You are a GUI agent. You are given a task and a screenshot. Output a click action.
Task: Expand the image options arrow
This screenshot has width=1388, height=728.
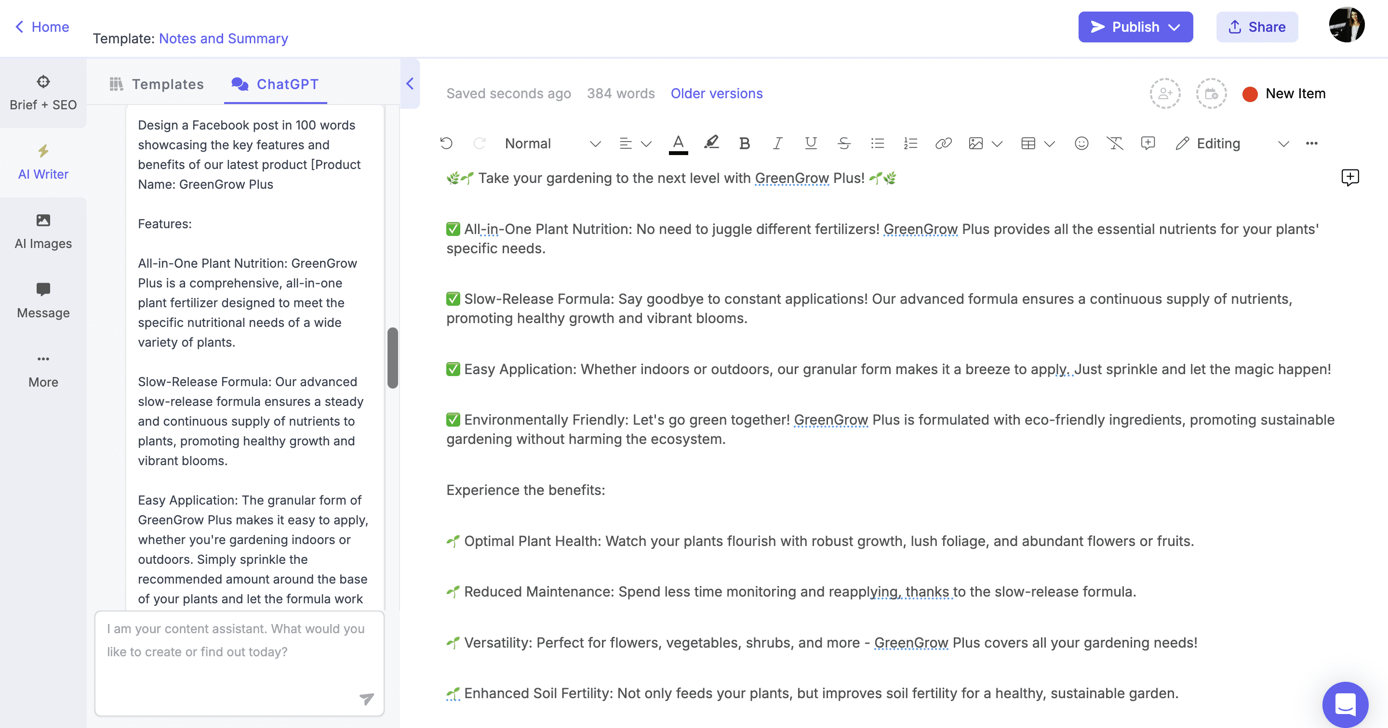pos(997,144)
